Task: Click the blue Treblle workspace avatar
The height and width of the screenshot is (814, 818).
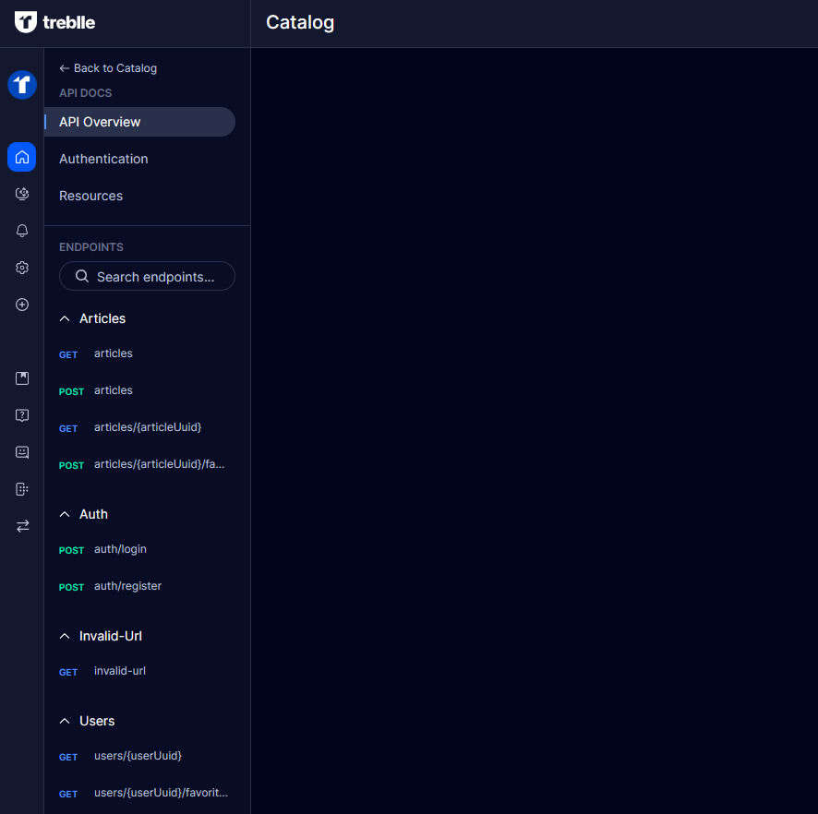Action: click(22, 85)
